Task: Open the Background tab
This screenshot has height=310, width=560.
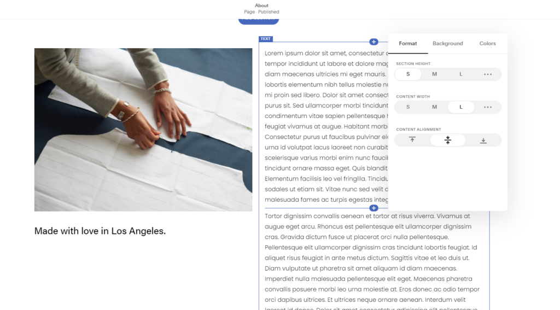Action: click(x=447, y=44)
